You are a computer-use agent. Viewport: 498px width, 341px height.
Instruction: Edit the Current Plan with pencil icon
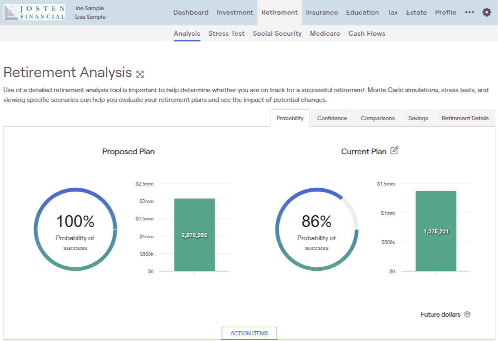[x=394, y=151]
